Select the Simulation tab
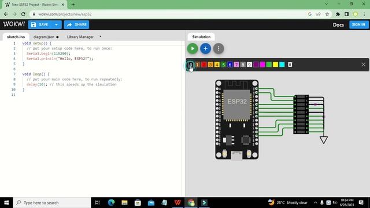Screen dimensions: 370x208 click(x=201, y=37)
